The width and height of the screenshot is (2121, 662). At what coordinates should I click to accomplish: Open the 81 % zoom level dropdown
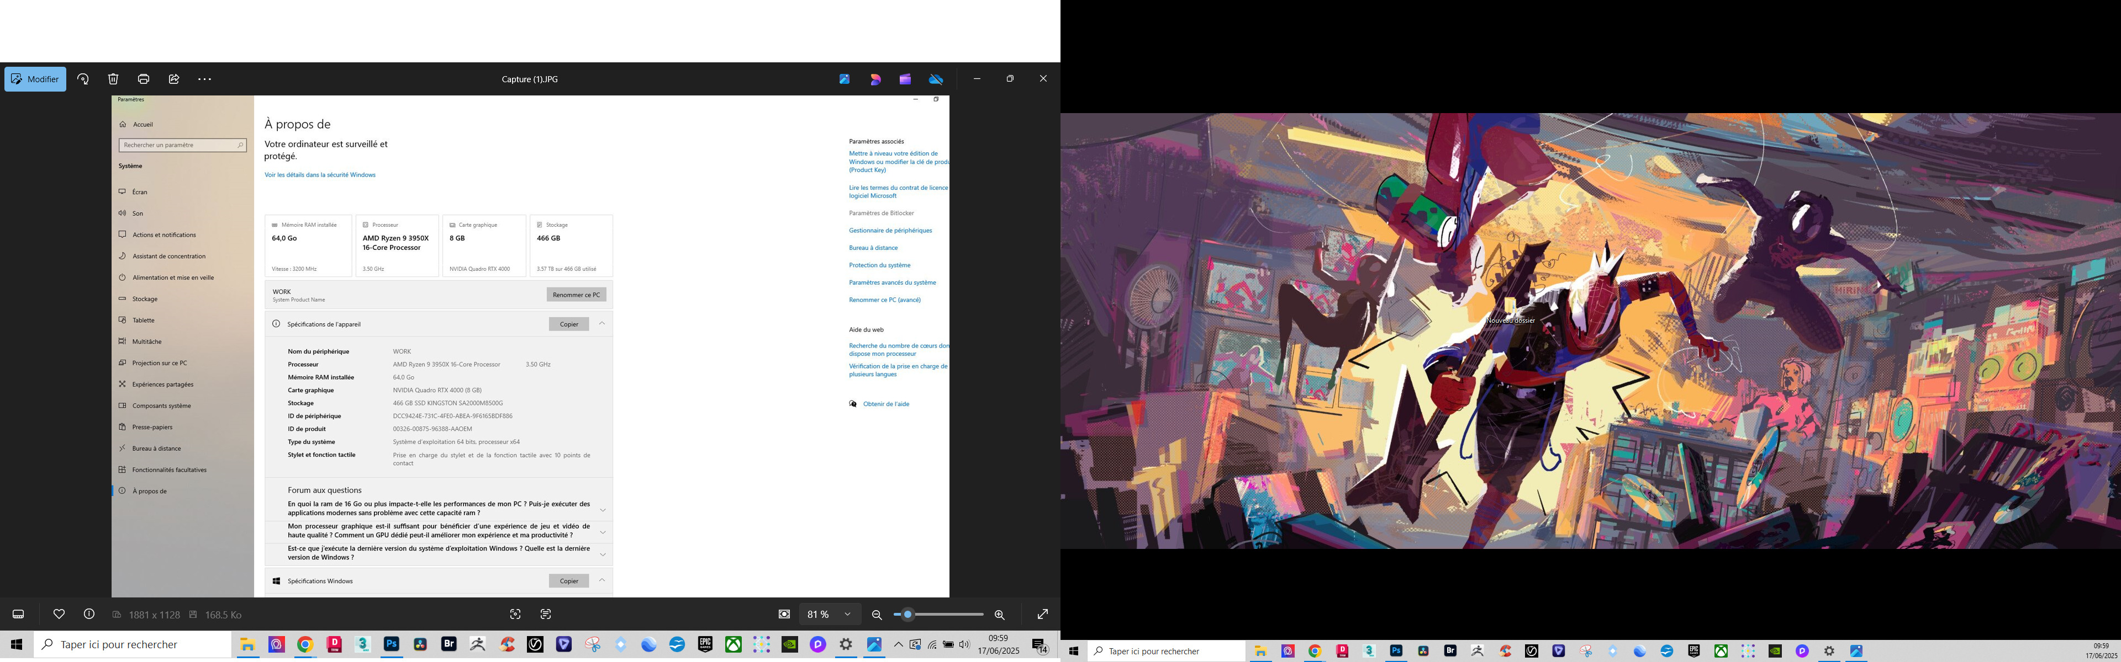click(829, 615)
